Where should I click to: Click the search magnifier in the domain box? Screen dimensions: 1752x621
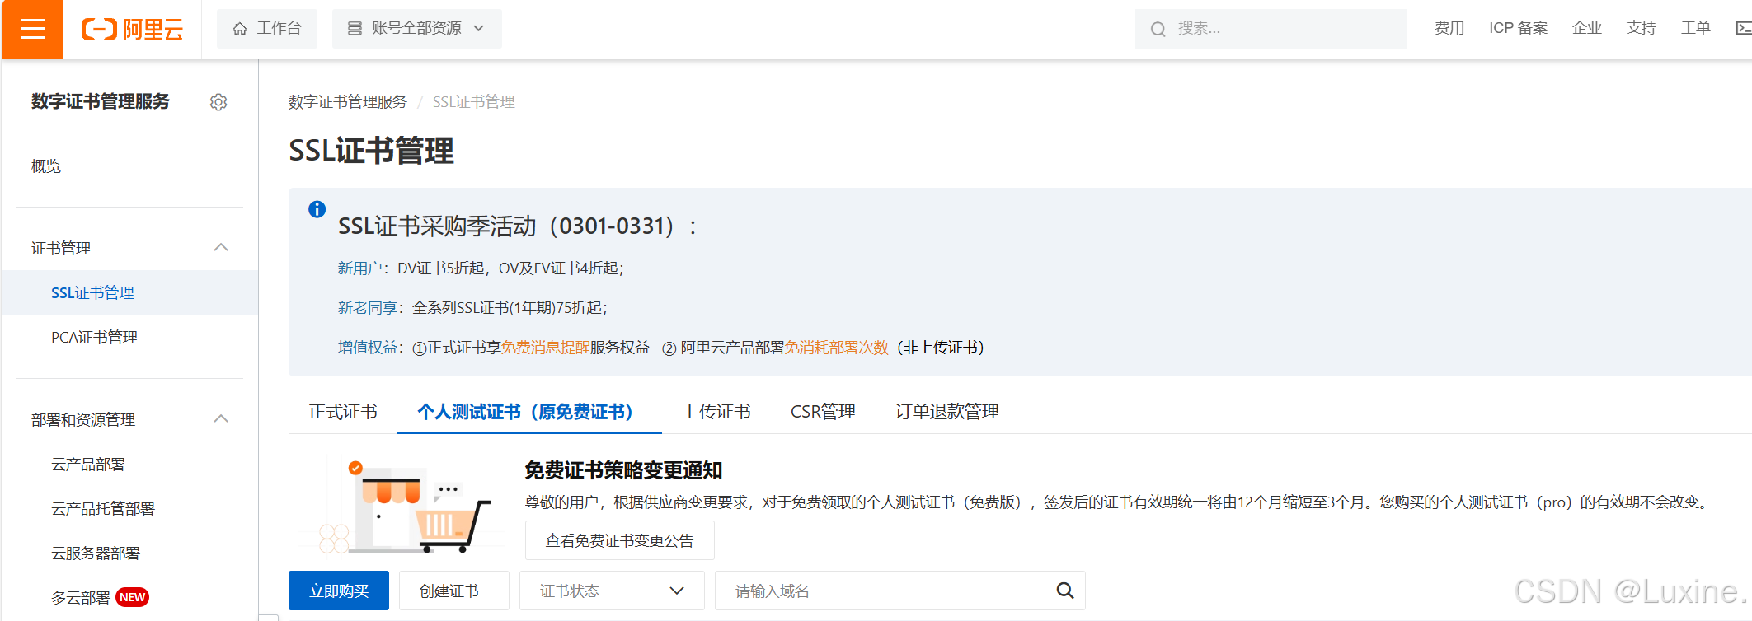(1064, 591)
